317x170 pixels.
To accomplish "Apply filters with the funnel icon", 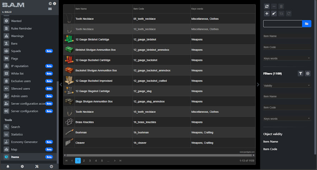I will [x=300, y=73].
